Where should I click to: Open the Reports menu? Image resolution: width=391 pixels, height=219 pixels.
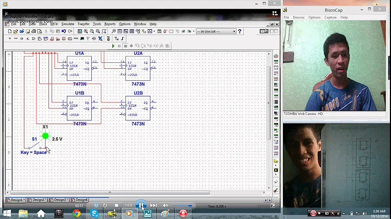[x=110, y=24]
